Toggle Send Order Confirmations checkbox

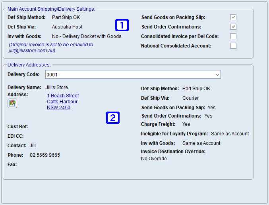click(x=233, y=27)
